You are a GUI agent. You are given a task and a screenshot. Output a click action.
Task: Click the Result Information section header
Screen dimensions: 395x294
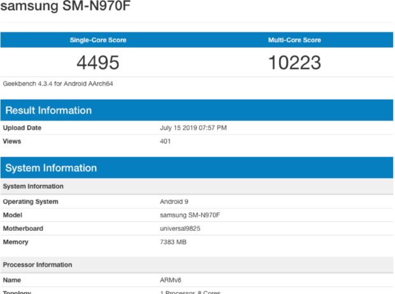point(197,110)
